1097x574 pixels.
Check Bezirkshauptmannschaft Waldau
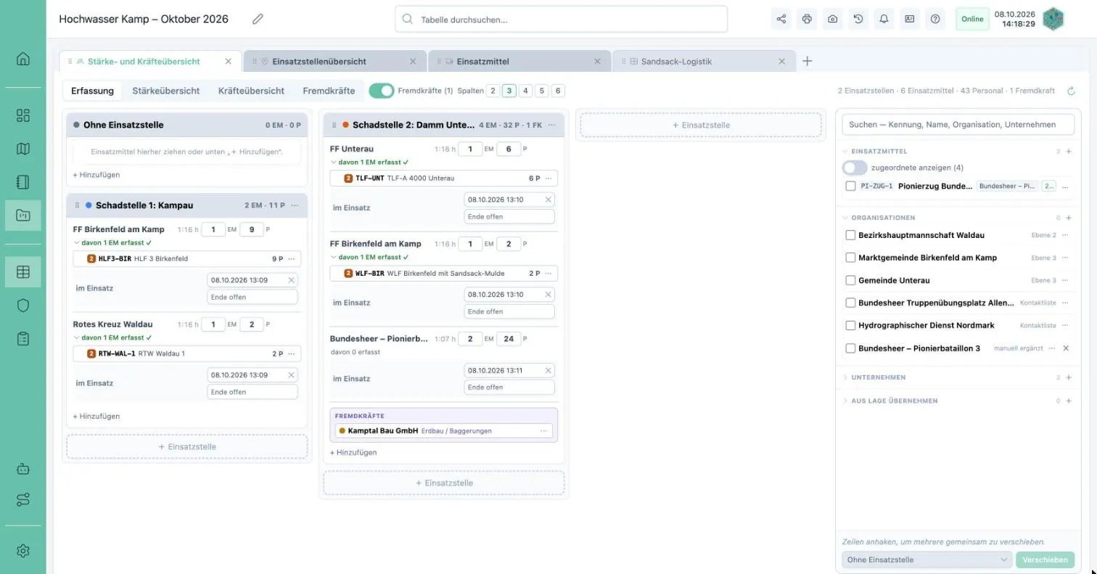850,235
